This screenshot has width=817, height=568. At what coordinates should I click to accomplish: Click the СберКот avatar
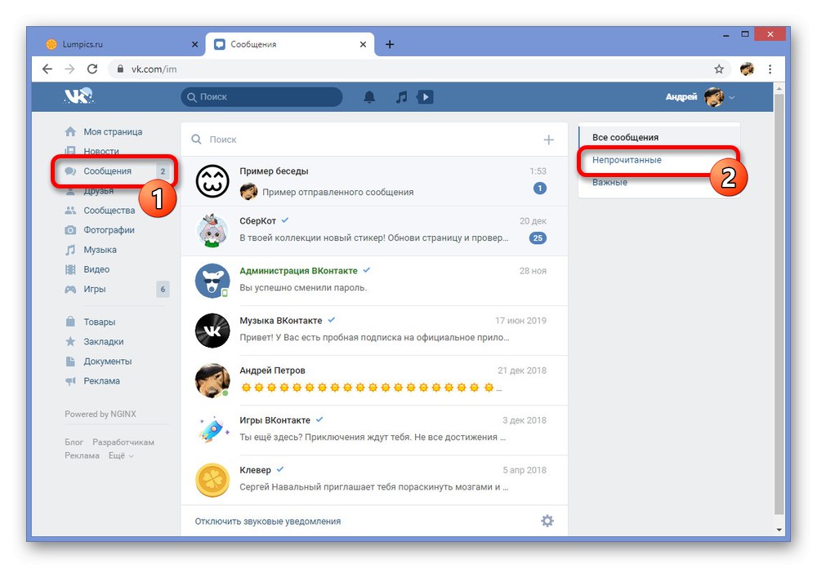pyautogui.click(x=212, y=231)
